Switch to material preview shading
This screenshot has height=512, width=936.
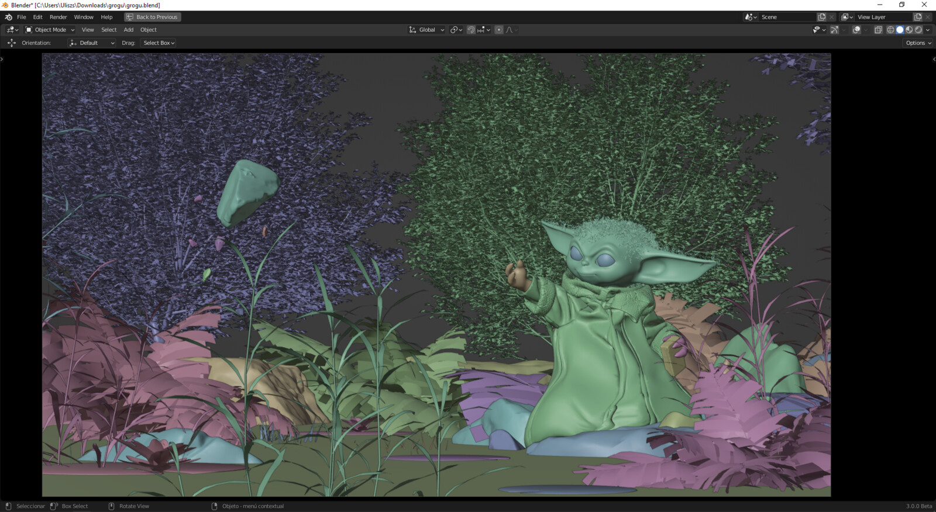[x=909, y=30]
